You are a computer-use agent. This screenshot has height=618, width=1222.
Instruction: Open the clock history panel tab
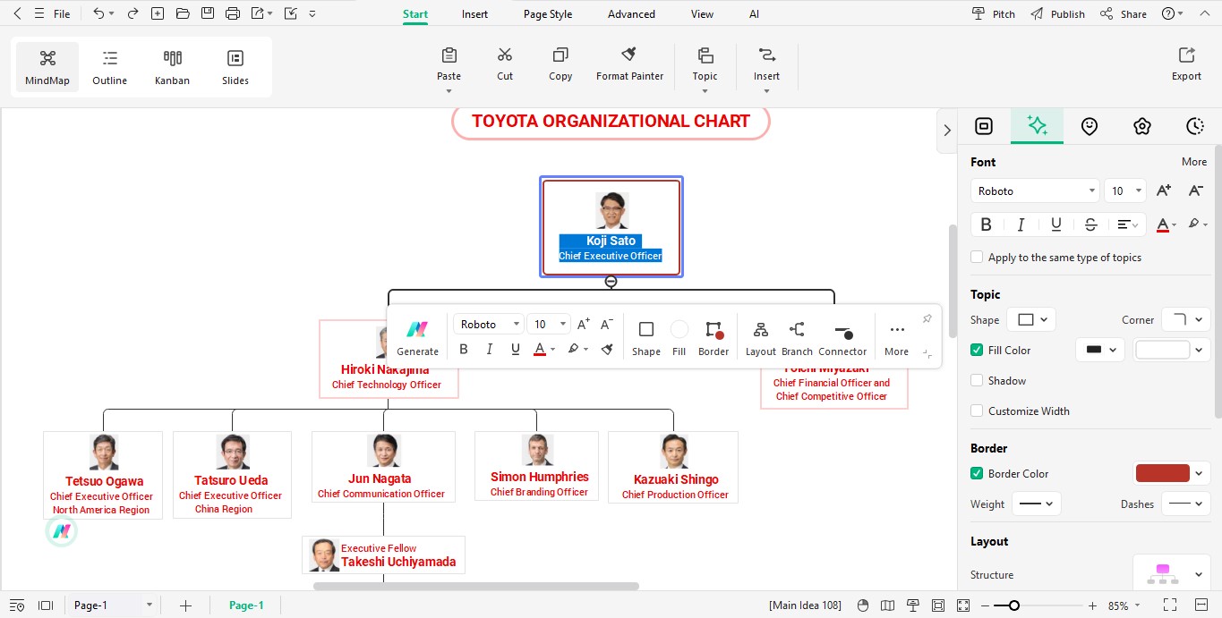tap(1194, 126)
